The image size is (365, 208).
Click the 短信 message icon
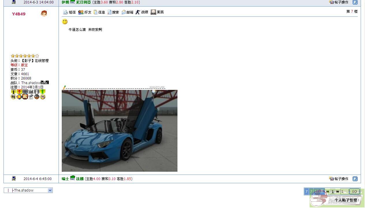click(x=69, y=12)
